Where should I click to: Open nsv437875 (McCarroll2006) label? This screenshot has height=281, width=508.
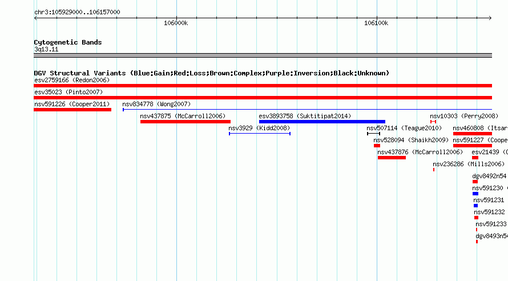(x=183, y=116)
